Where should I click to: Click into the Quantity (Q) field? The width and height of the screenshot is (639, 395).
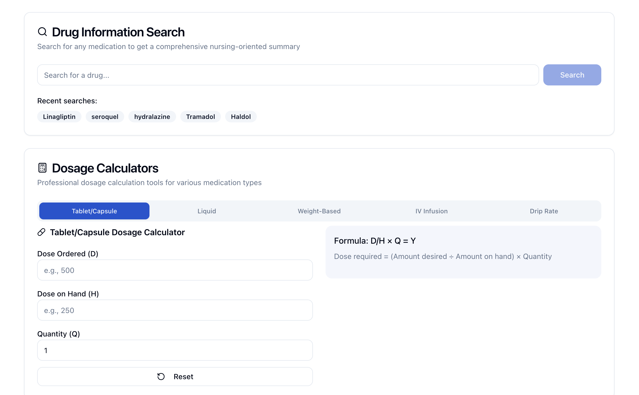tap(175, 350)
